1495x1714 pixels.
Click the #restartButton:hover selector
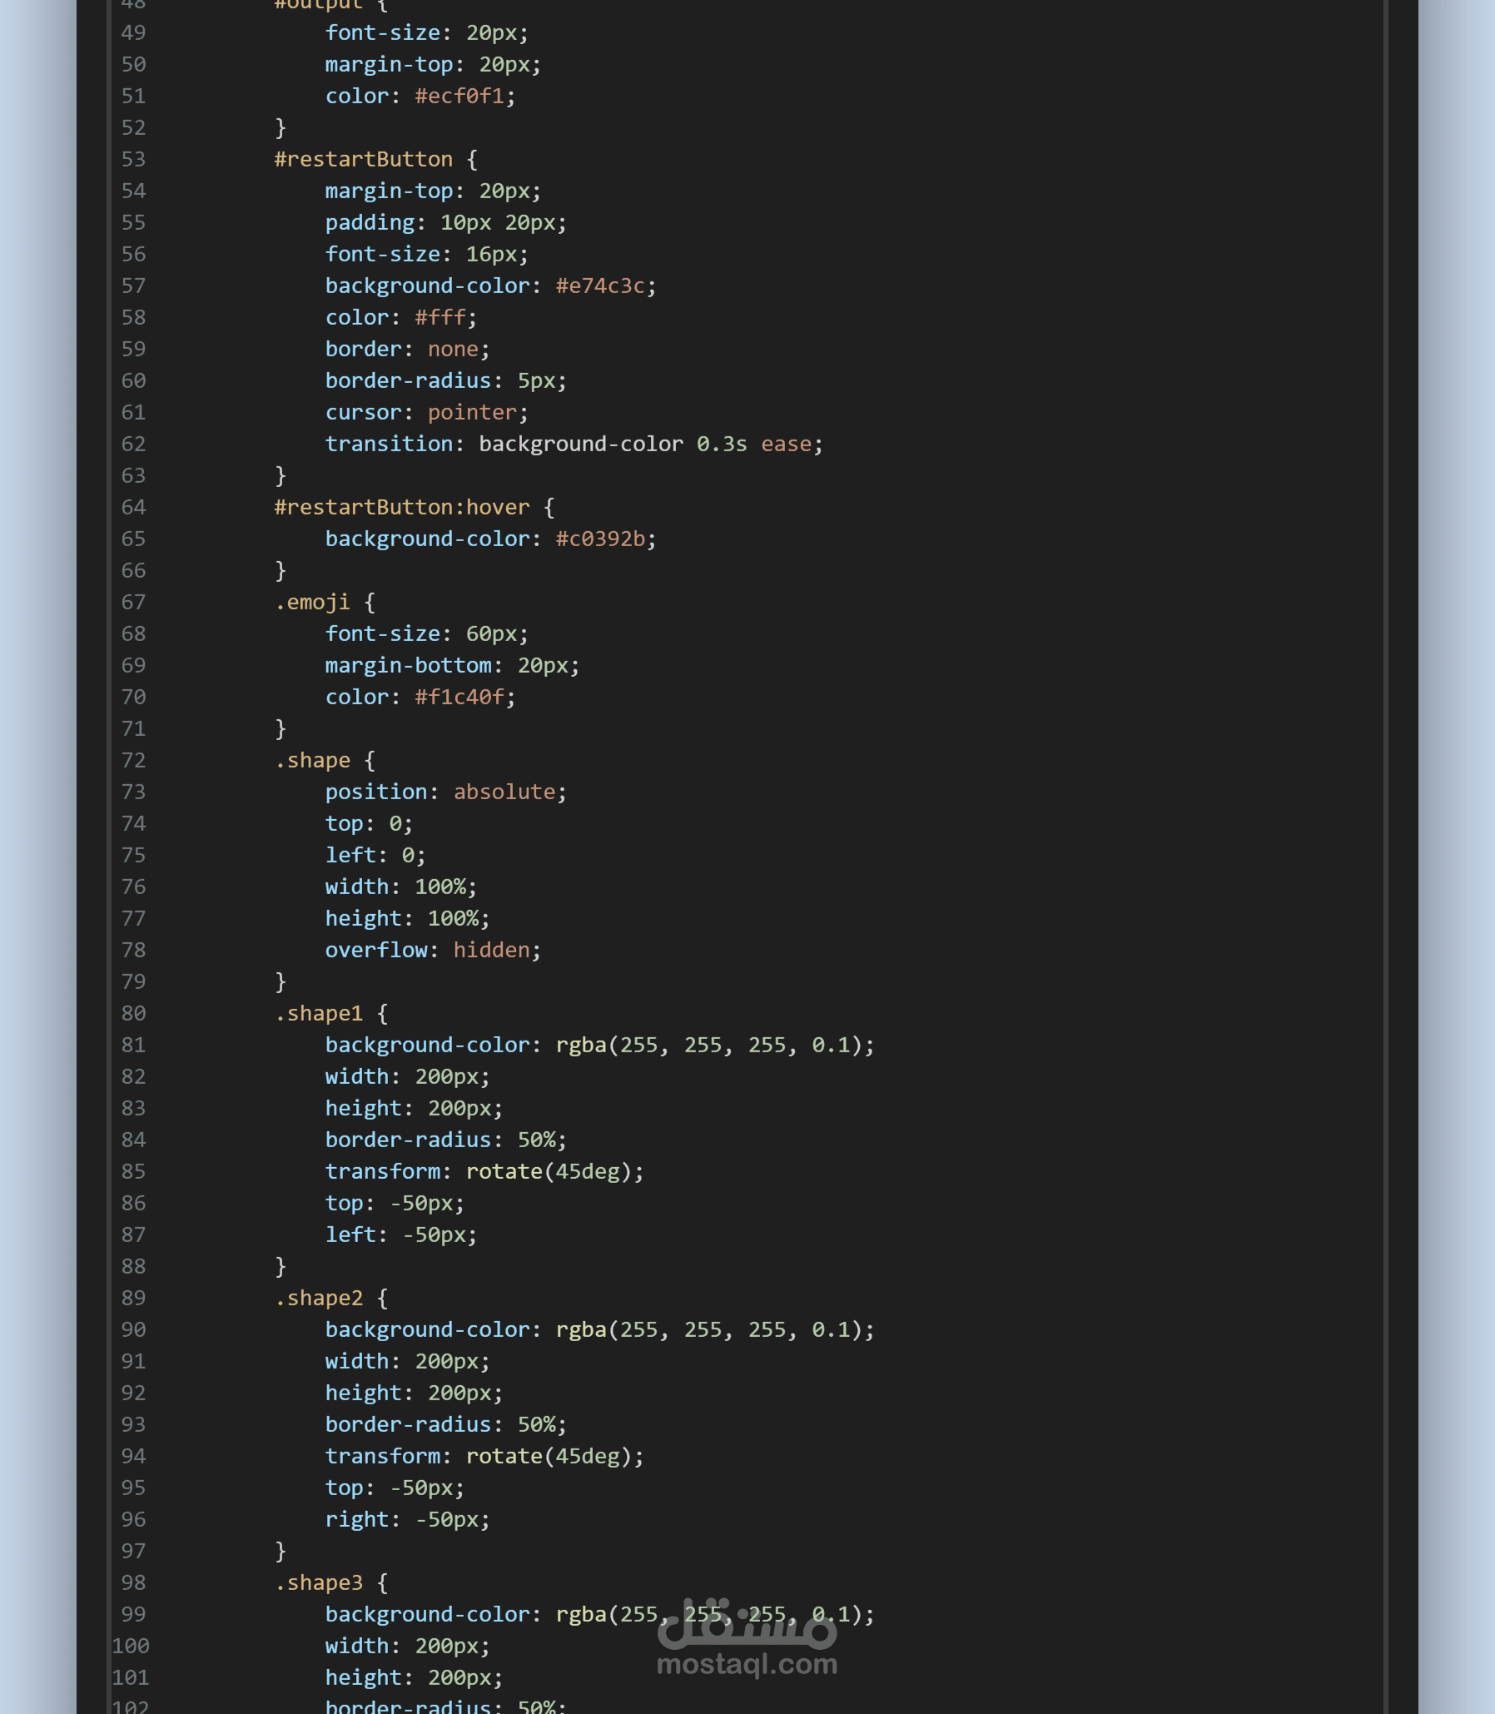tap(401, 507)
